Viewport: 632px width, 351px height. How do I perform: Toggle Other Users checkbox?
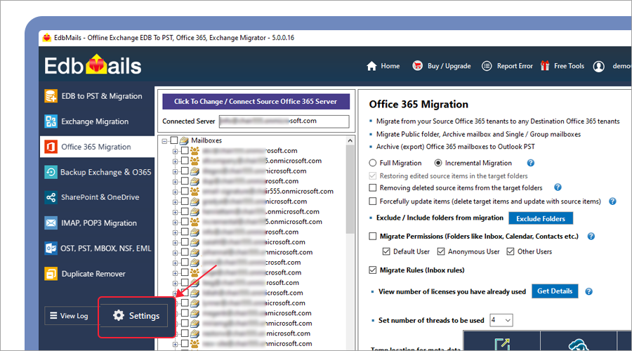511,251
